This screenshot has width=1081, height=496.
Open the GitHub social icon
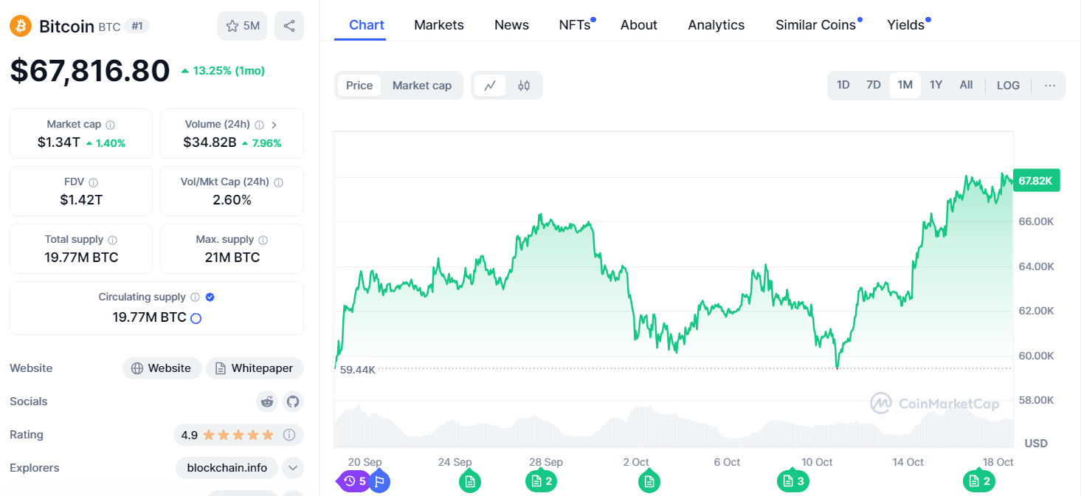[x=293, y=402]
